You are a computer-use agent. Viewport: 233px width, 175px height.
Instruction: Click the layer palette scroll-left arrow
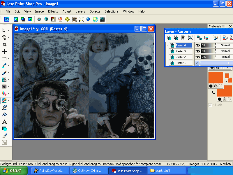pos(197,63)
